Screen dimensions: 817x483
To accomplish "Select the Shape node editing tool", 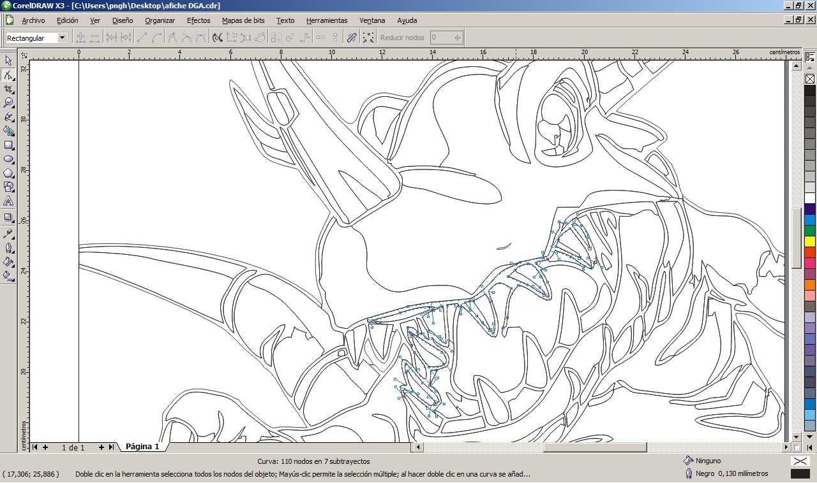I will 8,75.
